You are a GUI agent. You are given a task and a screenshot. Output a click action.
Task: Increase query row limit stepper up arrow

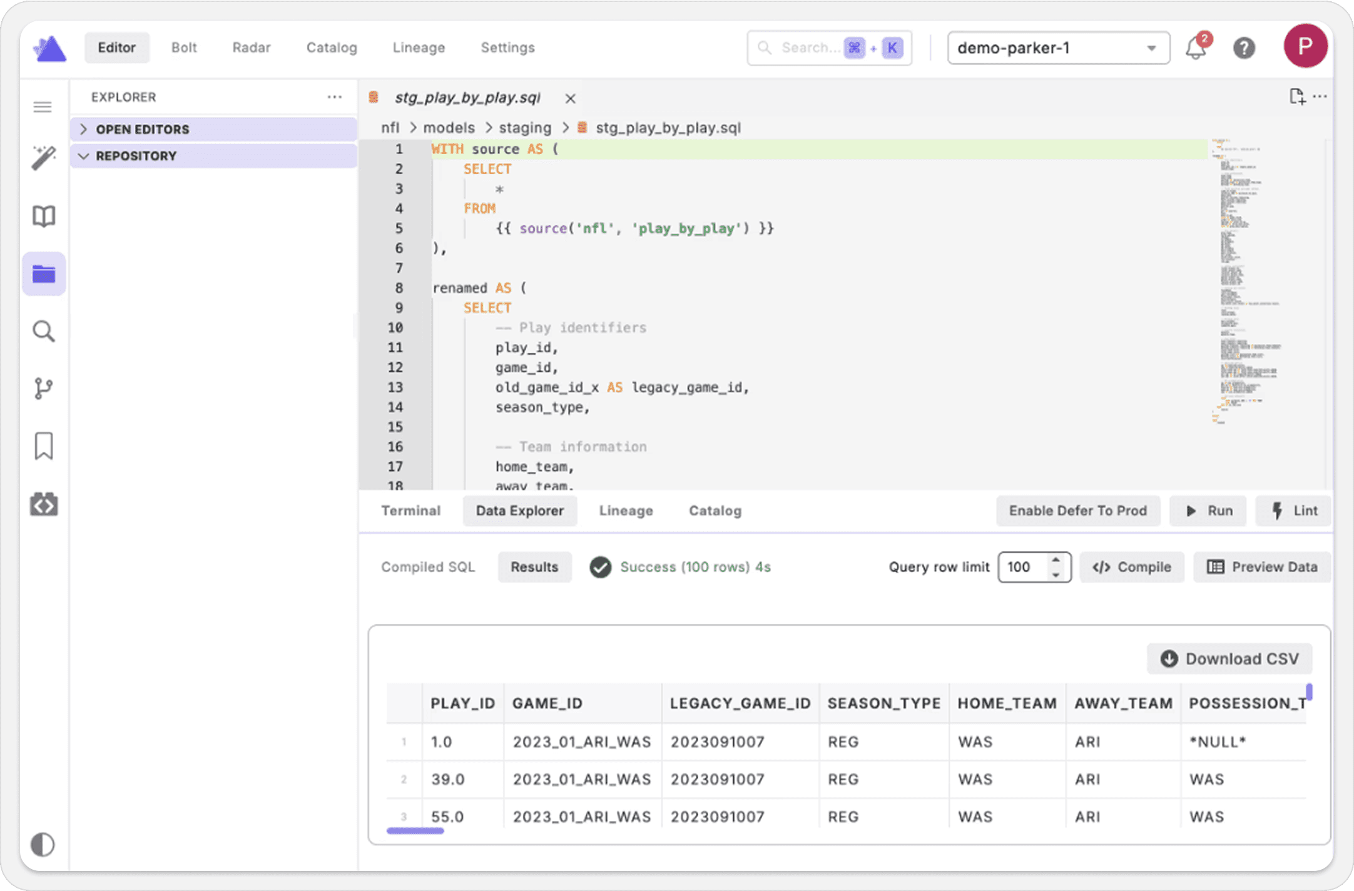(x=1056, y=559)
